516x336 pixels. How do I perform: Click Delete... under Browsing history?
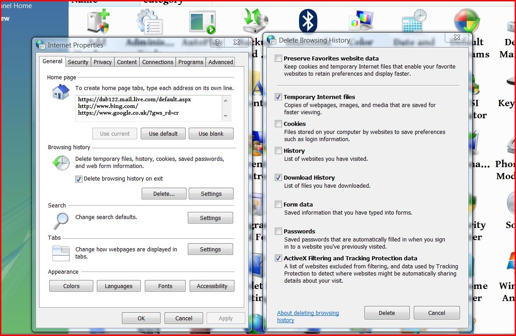tap(164, 194)
